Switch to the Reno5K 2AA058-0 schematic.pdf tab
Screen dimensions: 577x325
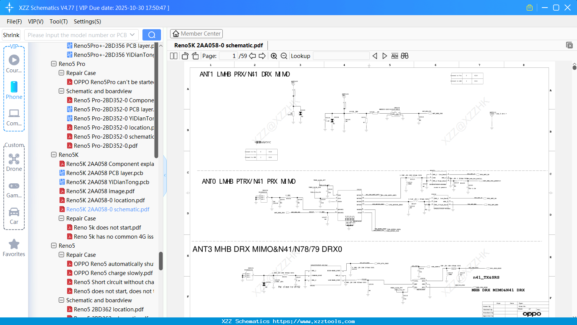click(x=219, y=45)
